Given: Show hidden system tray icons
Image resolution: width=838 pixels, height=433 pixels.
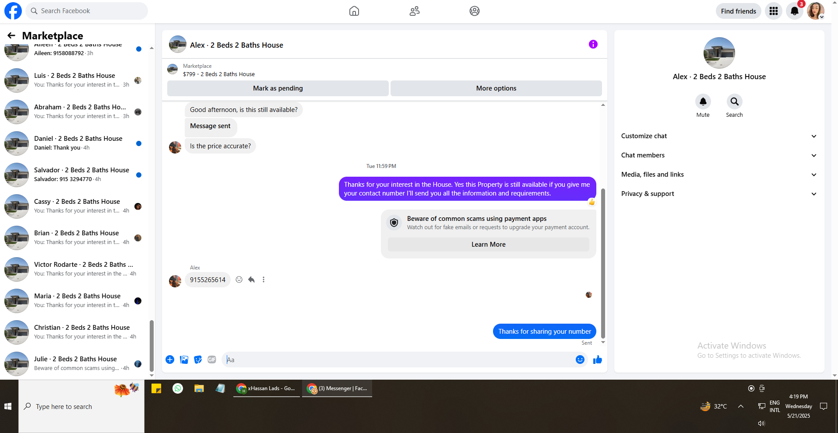Looking at the screenshot, I should click(741, 406).
